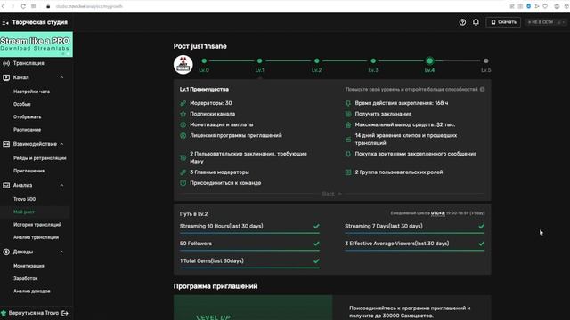Open История трансляций

[37, 225]
